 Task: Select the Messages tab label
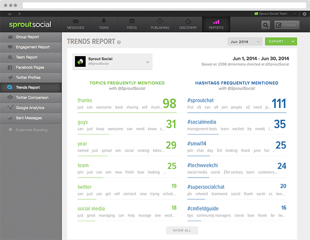tap(76, 28)
